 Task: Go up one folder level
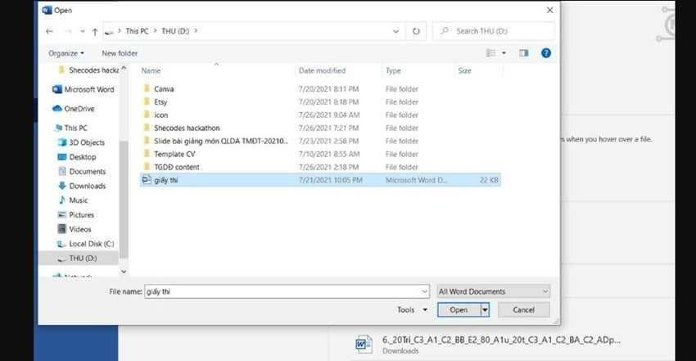click(x=94, y=31)
